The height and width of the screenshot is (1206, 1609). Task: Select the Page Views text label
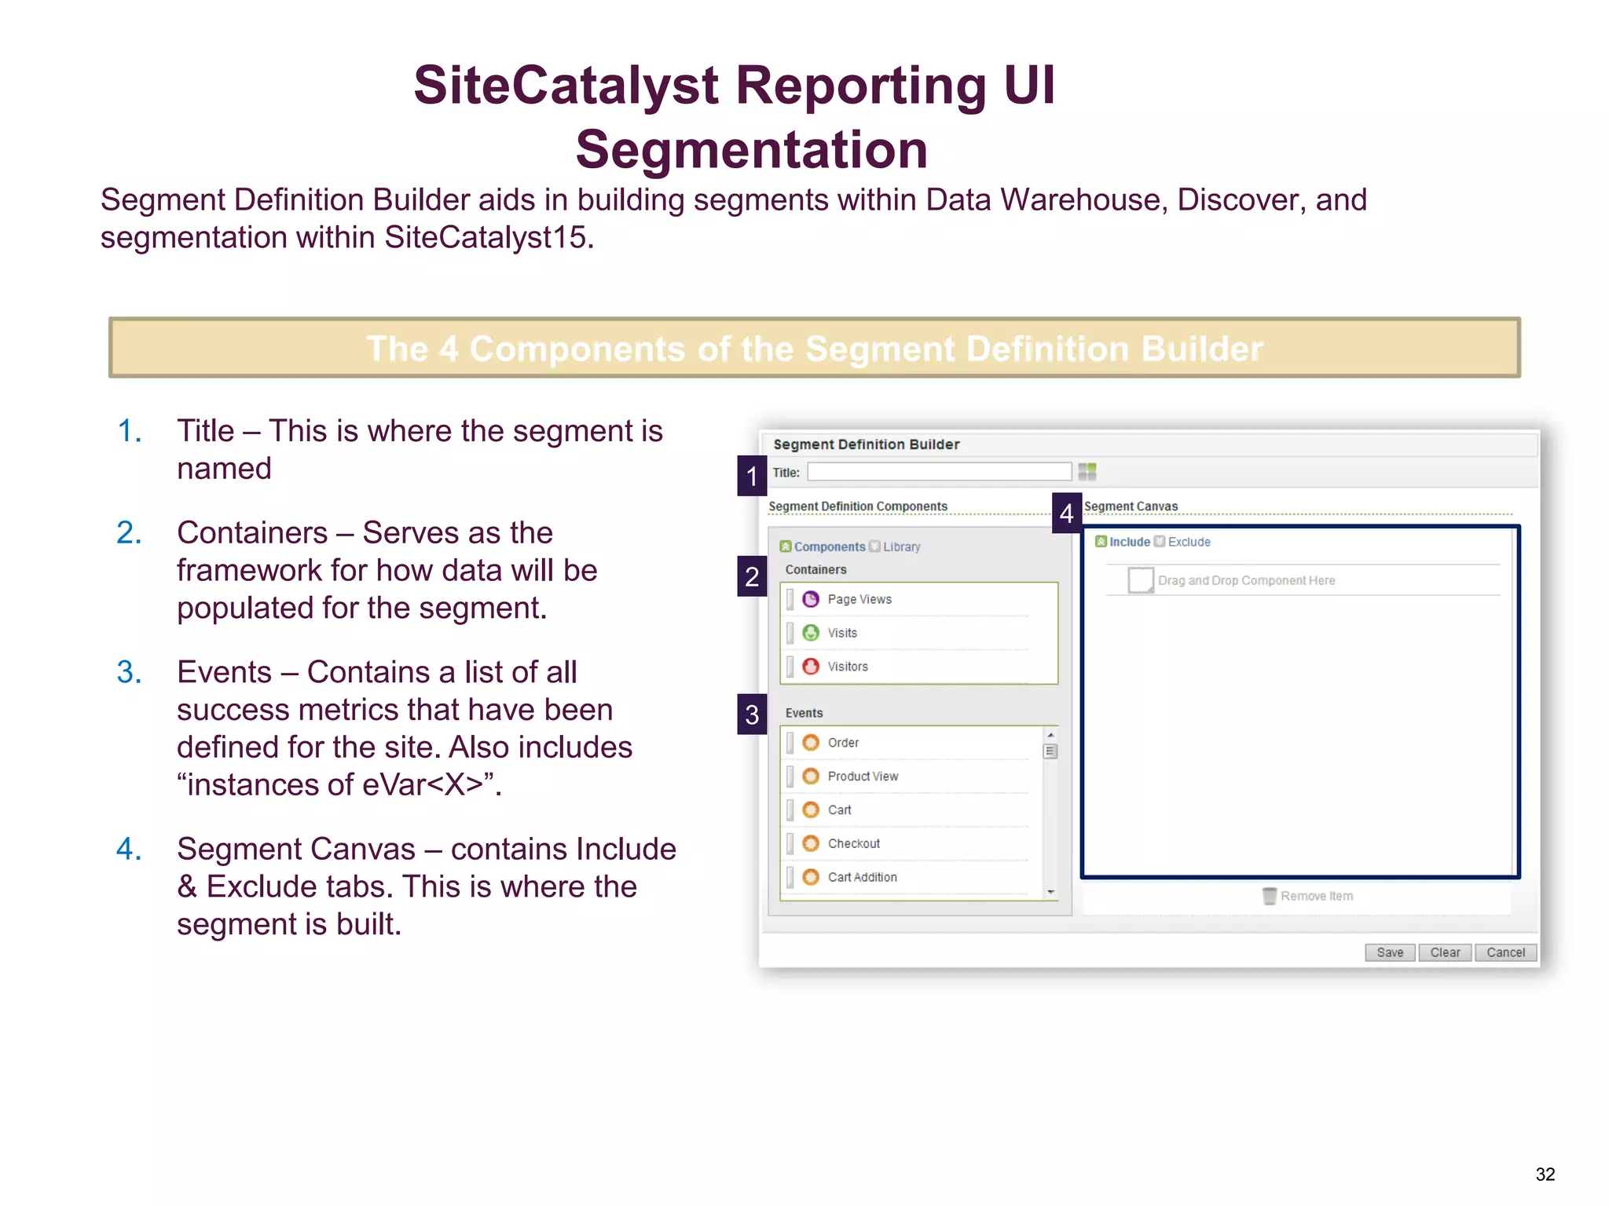click(859, 599)
